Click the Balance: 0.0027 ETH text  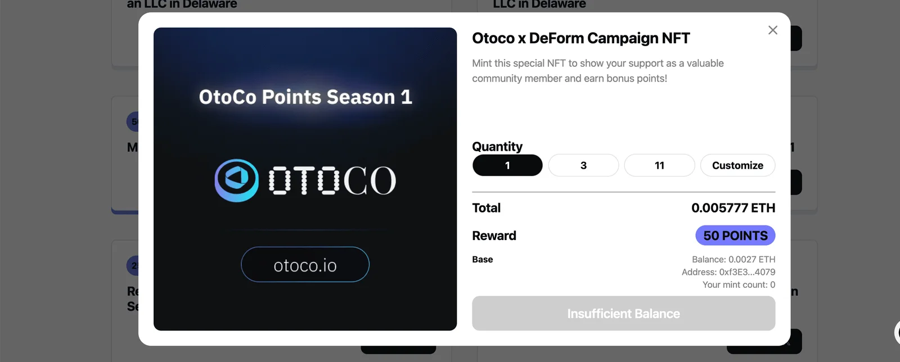733,259
